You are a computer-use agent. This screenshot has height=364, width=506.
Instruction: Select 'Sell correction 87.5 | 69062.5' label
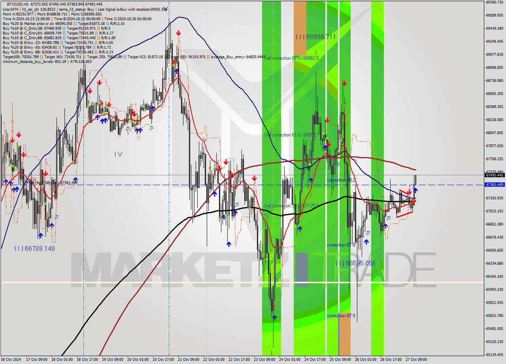(x=291, y=58)
